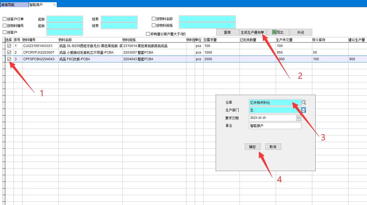Enable the 按物料名称 filter checkbox
The height and width of the screenshot is (205, 367).
click(154, 19)
